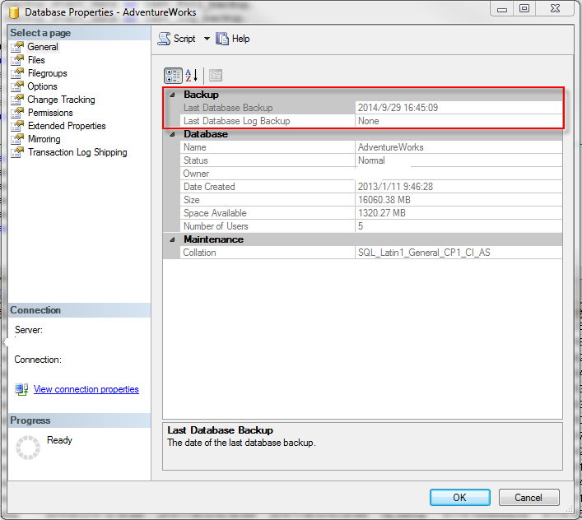
Task: Click the OK button
Action: point(460,498)
